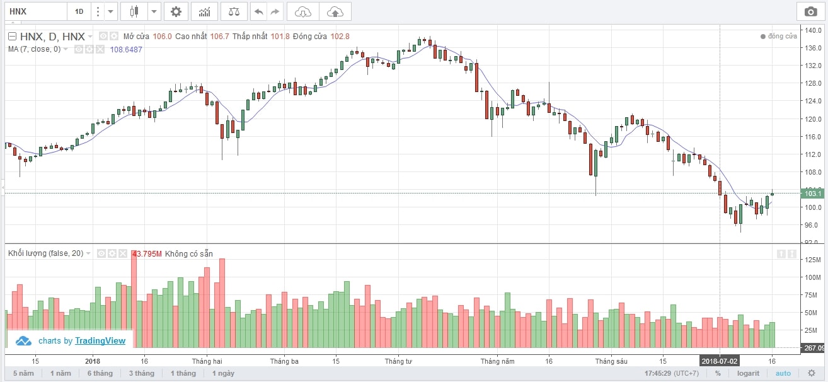
Task: Select the 6 tháng time range
Action: coord(100,373)
